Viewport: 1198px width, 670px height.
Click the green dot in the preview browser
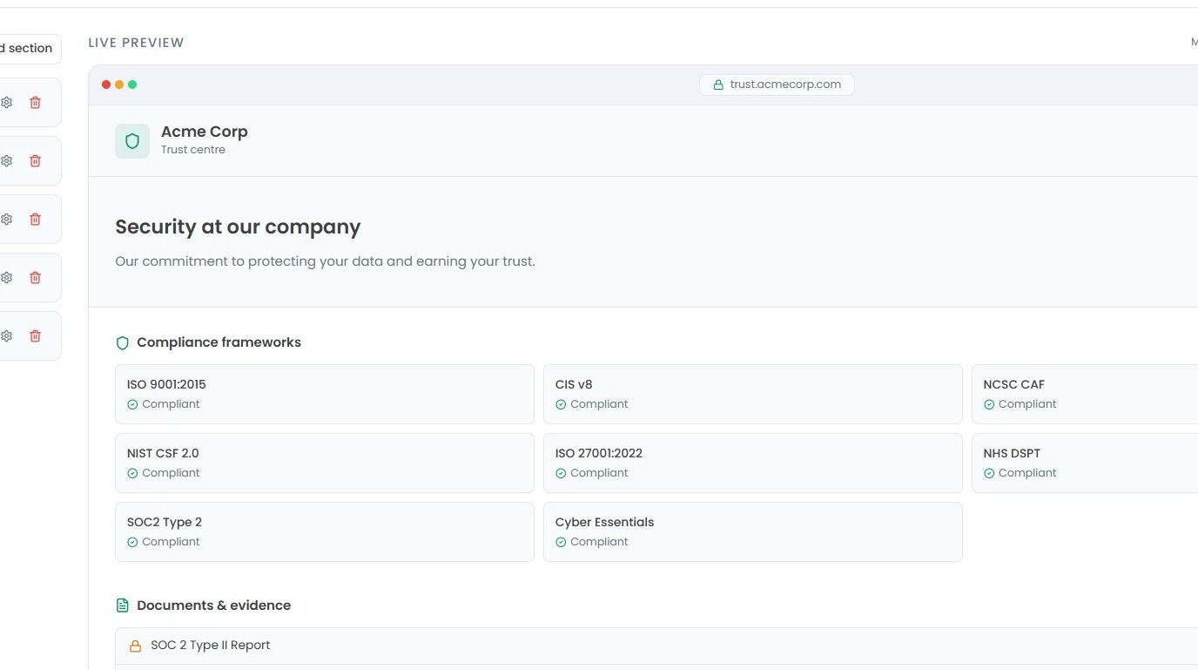(x=132, y=85)
